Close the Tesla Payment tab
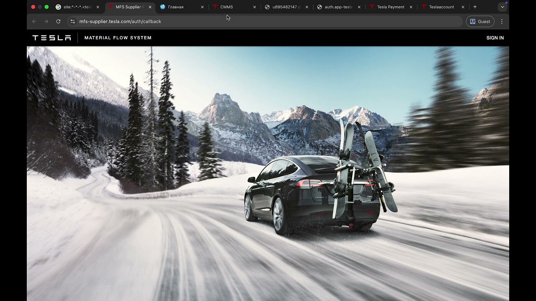 click(411, 7)
